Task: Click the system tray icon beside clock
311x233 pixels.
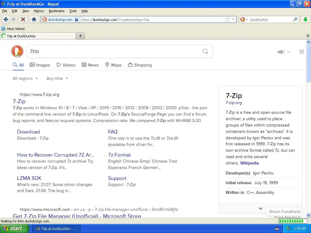Action: [289, 229]
